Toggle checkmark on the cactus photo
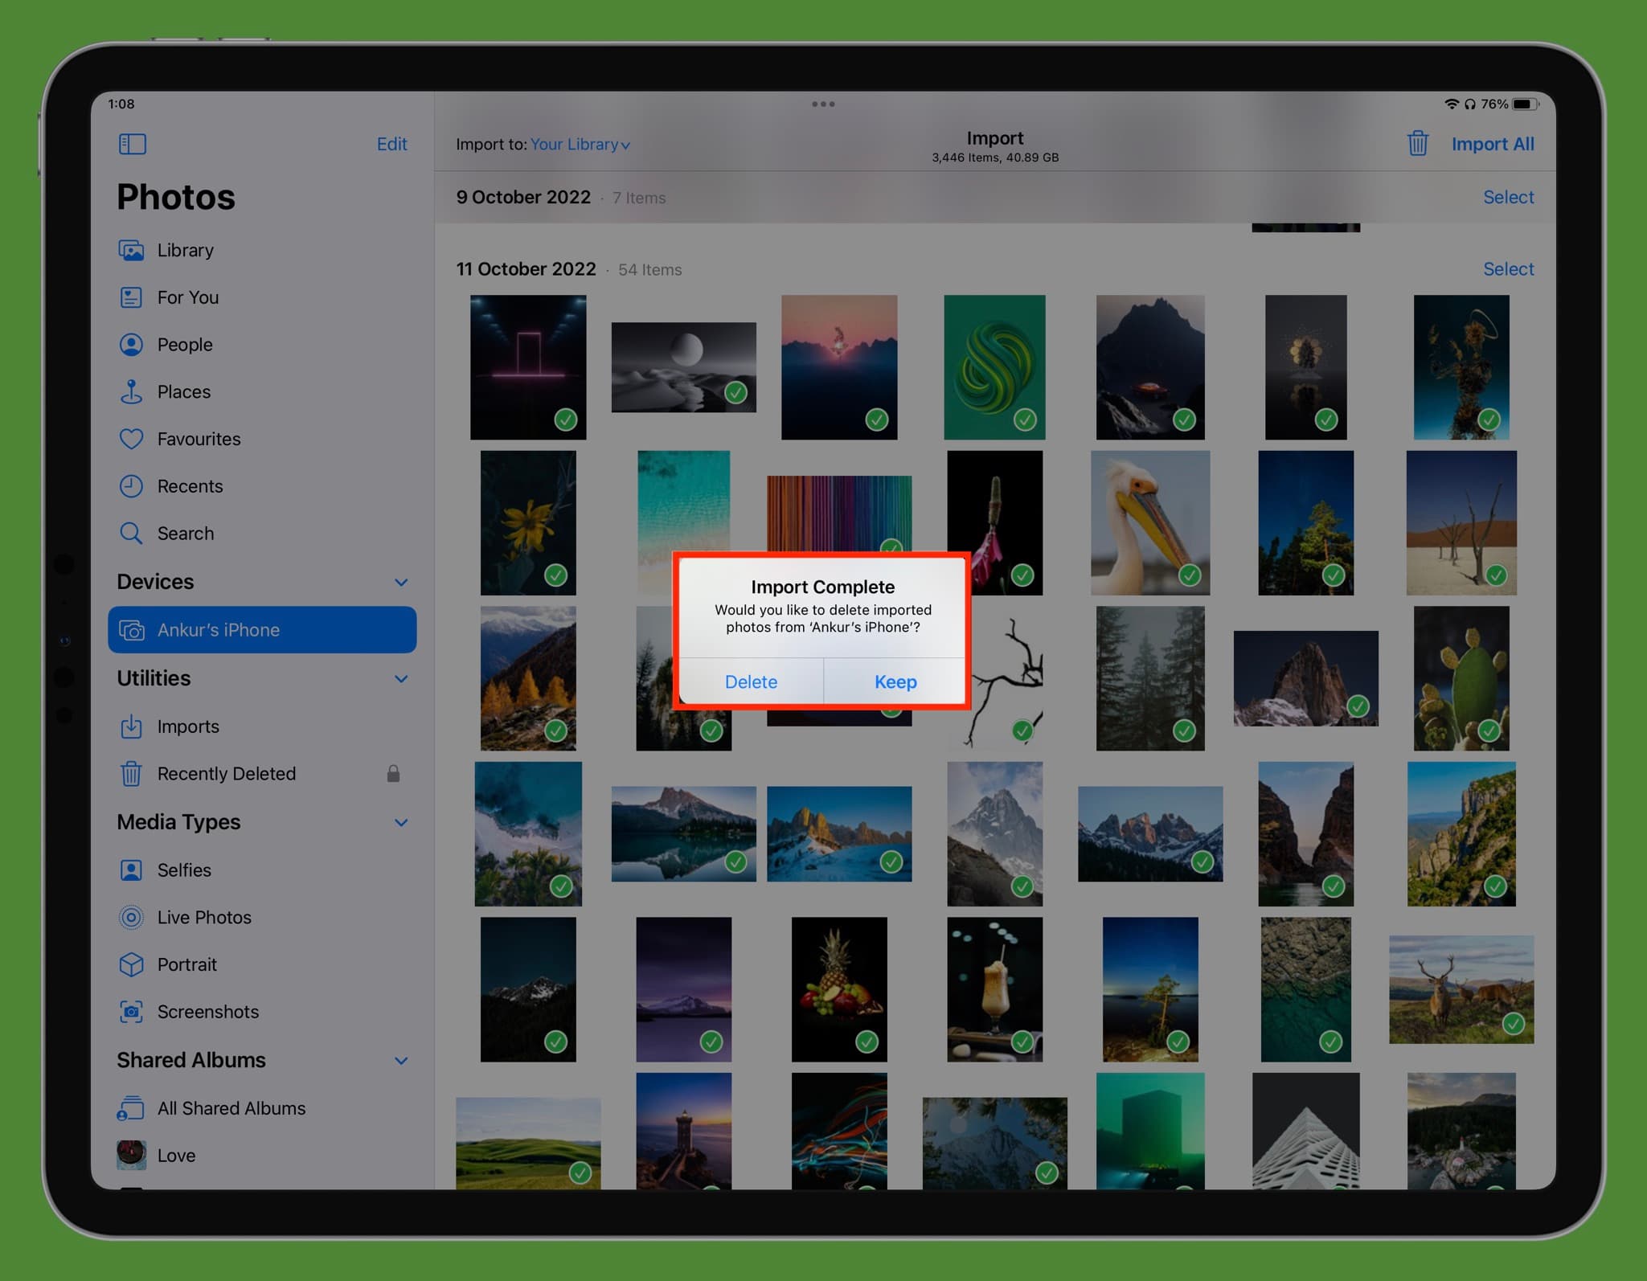1647x1281 pixels. 1489,731
